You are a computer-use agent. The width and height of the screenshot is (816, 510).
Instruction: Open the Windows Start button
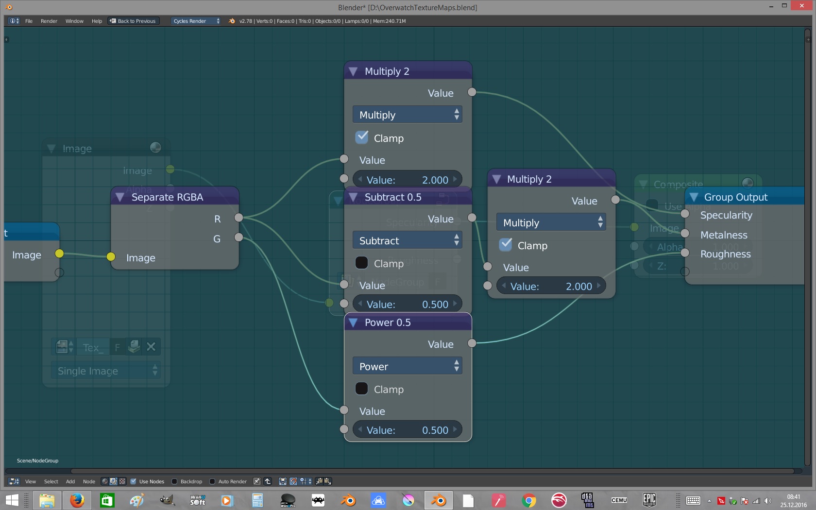[x=12, y=500]
